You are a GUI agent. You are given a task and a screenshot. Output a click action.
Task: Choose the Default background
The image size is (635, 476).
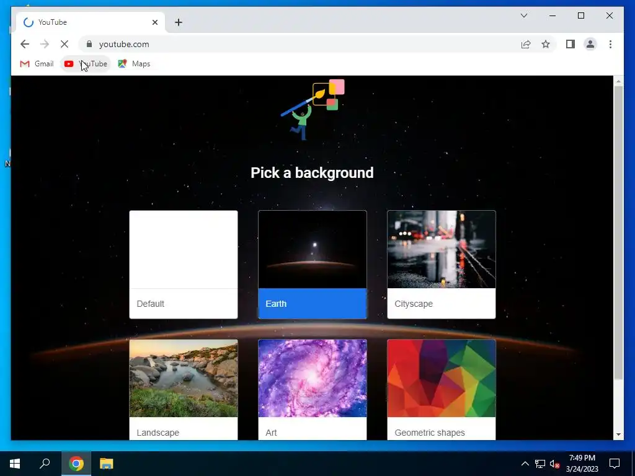[x=184, y=264]
